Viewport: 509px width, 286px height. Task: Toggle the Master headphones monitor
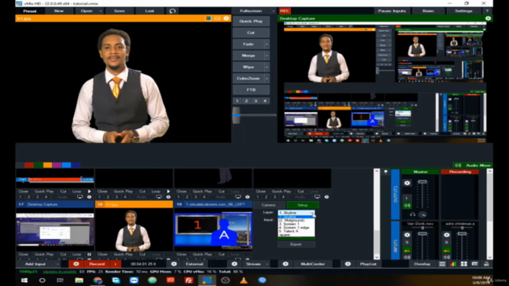[x=413, y=214]
